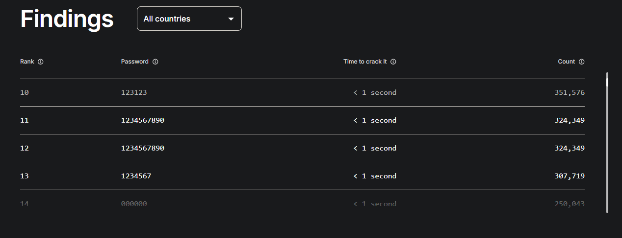Click the Findings heading
The image size is (622, 238).
(x=67, y=19)
